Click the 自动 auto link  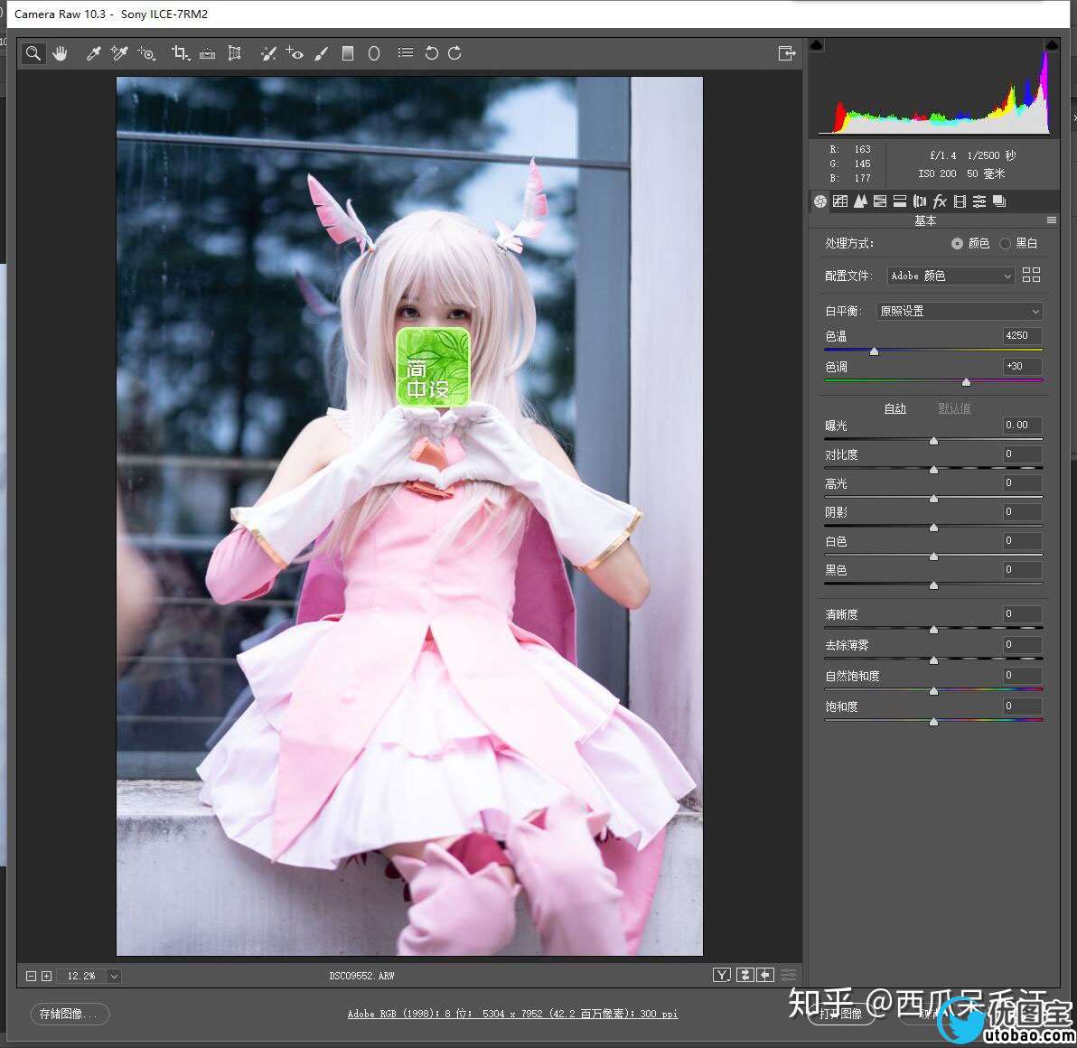[x=895, y=408]
